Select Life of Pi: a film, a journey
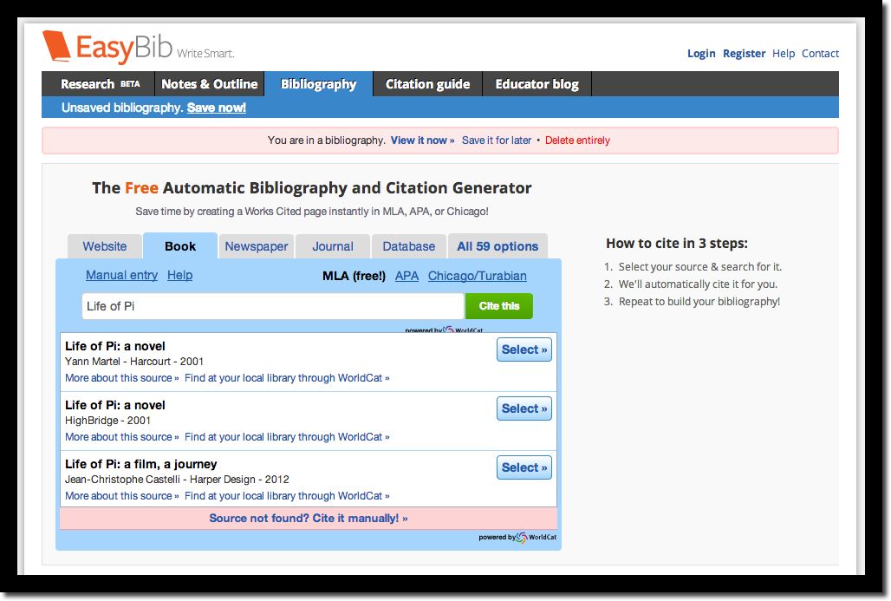This screenshot has width=891, height=601. [x=524, y=468]
